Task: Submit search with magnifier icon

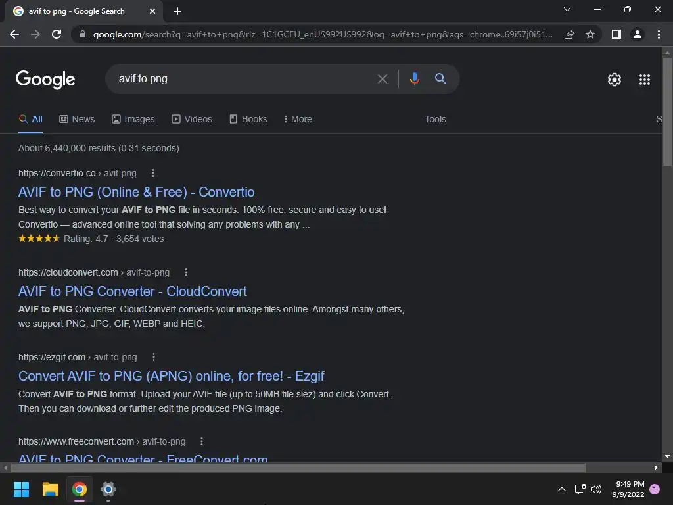Action: coord(440,79)
